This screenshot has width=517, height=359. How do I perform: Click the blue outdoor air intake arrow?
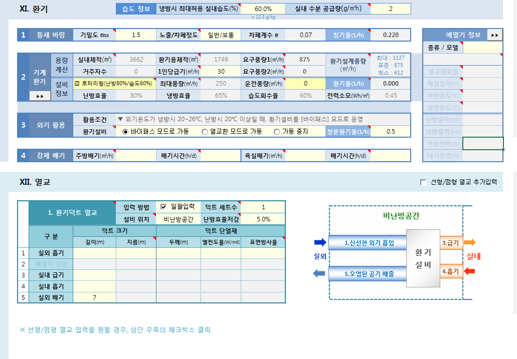tap(319, 243)
